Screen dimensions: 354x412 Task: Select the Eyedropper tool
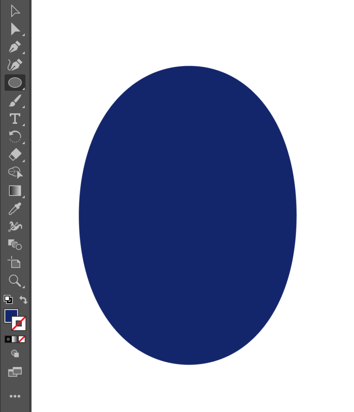(x=15, y=209)
